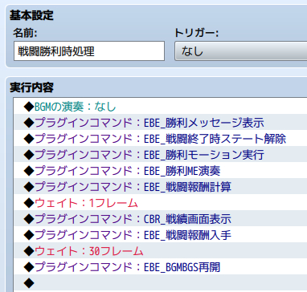Image resolution: width=307 pixels, height=292 pixels.
Task: Select the EBE_BGMBGS再開 command row
Action: (x=160, y=267)
